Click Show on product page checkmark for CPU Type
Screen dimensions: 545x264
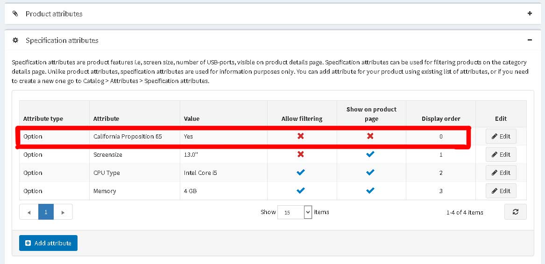click(x=370, y=172)
